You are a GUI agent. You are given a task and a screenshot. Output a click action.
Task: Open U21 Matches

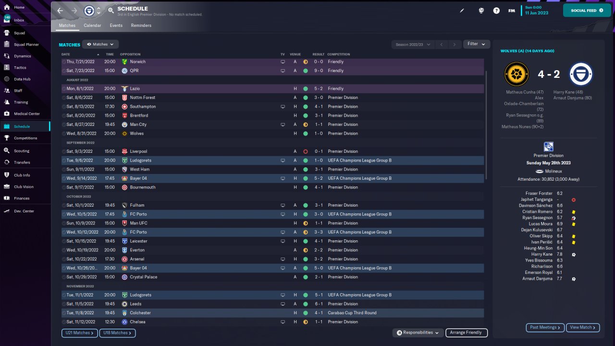click(80, 333)
